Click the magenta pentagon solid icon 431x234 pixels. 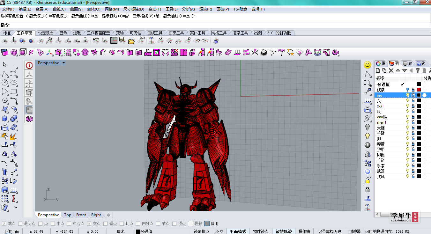[85, 52]
